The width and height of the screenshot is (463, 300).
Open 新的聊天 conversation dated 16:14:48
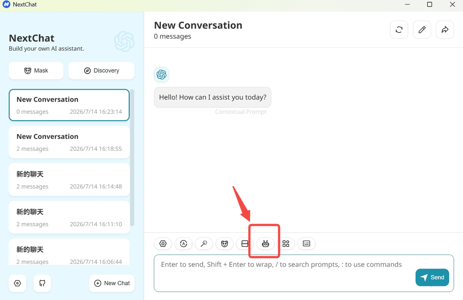[x=69, y=180]
